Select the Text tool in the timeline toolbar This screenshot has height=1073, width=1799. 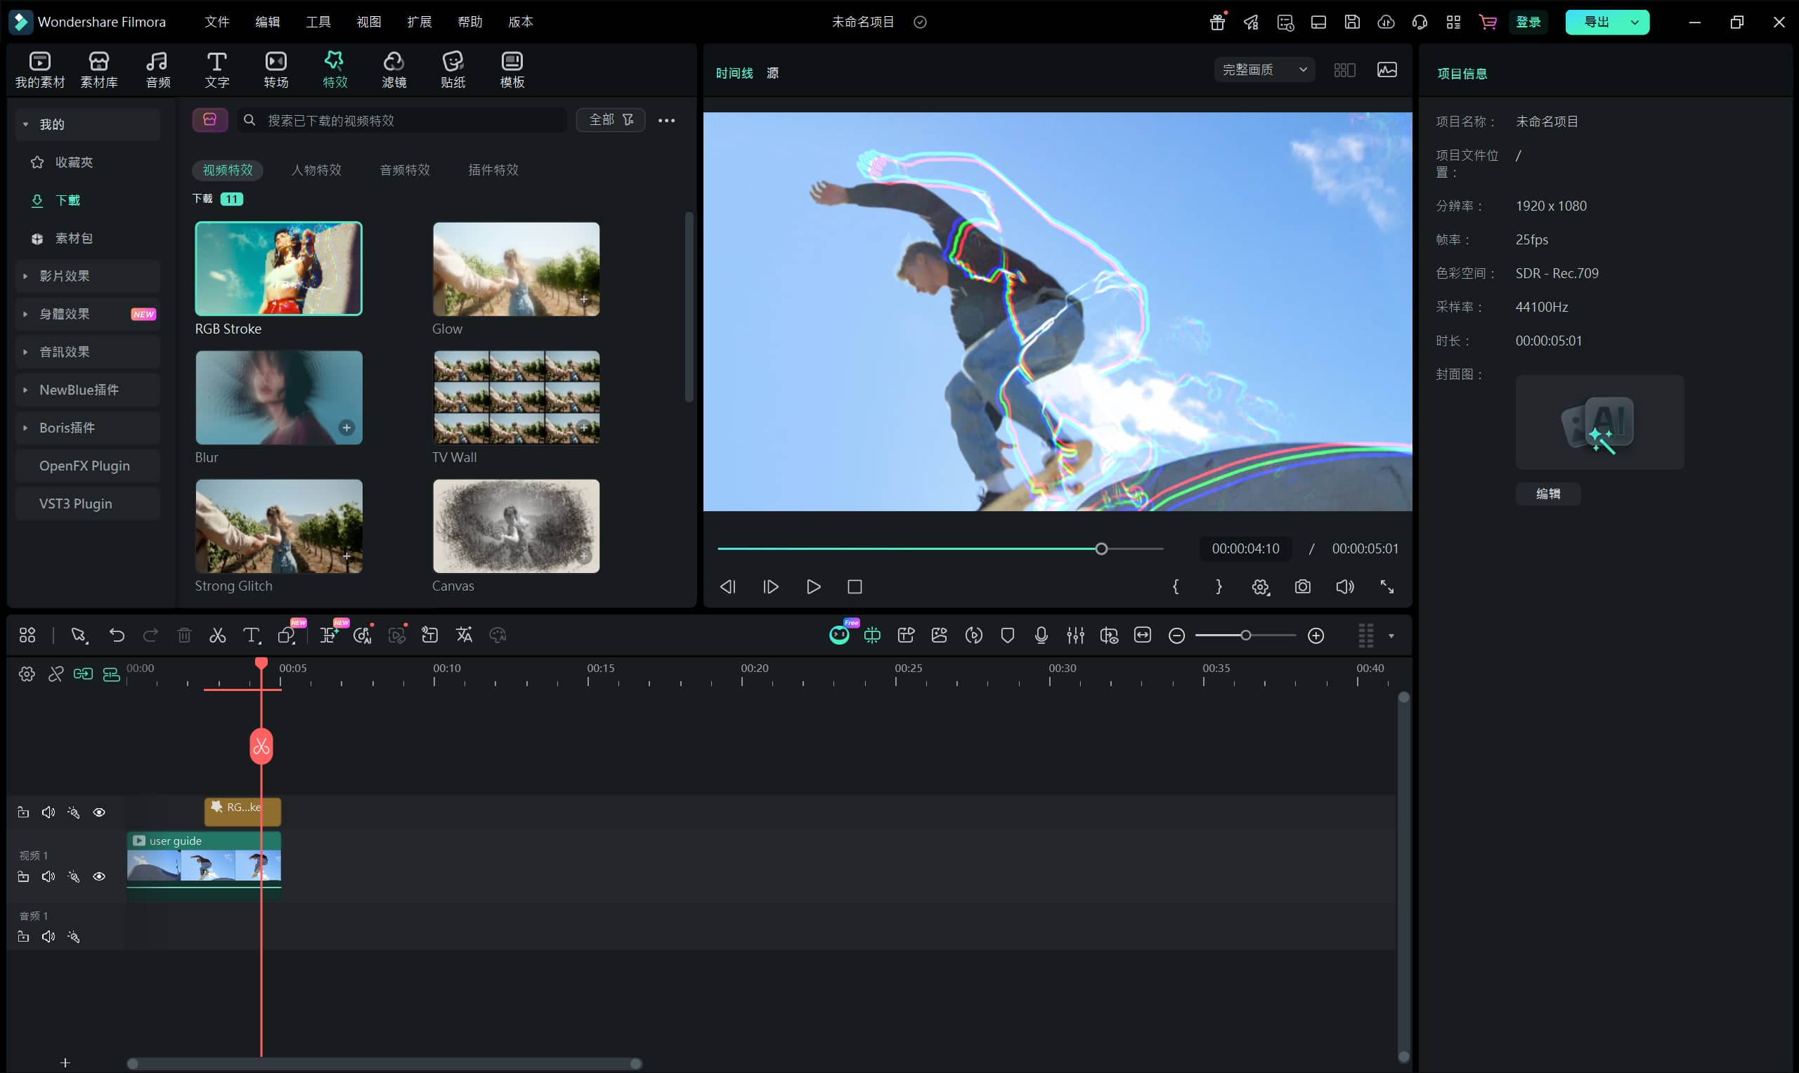point(250,636)
